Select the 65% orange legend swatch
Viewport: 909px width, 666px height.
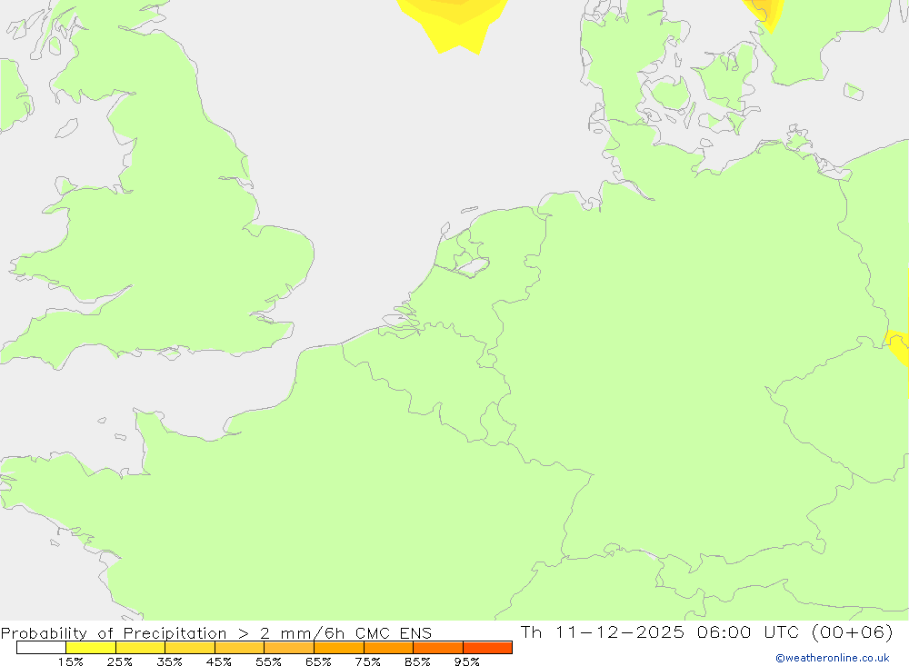point(338,647)
